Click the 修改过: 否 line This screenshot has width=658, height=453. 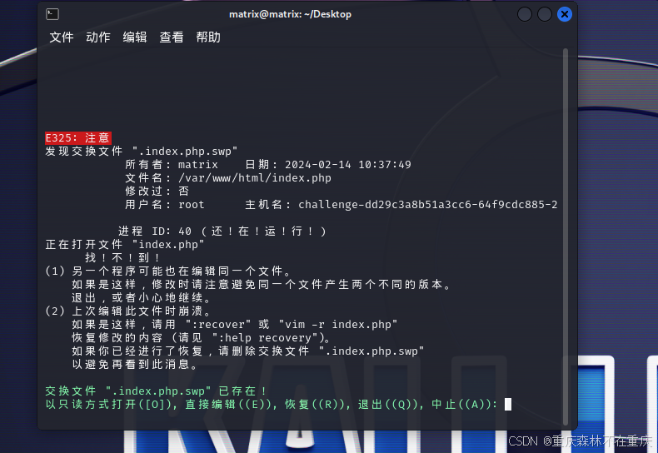click(157, 192)
